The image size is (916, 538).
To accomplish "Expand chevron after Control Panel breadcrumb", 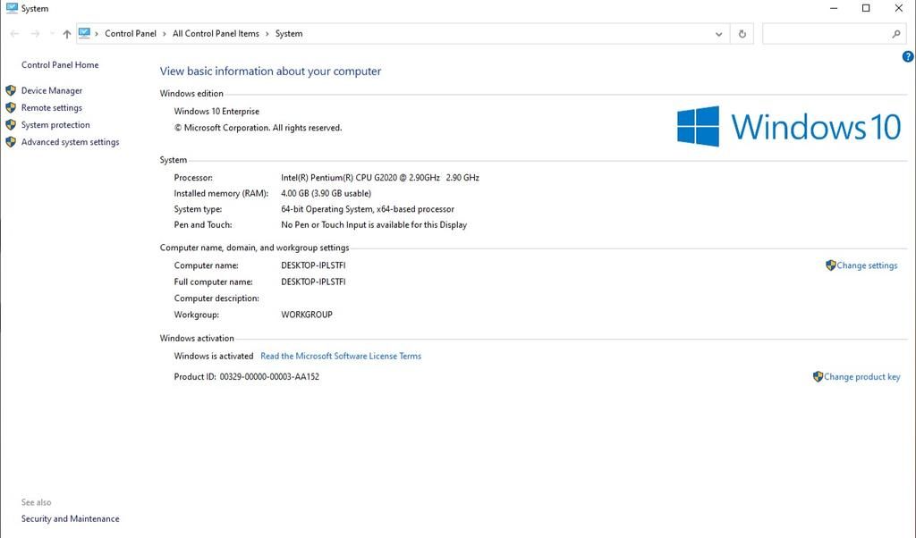I will tap(165, 34).
